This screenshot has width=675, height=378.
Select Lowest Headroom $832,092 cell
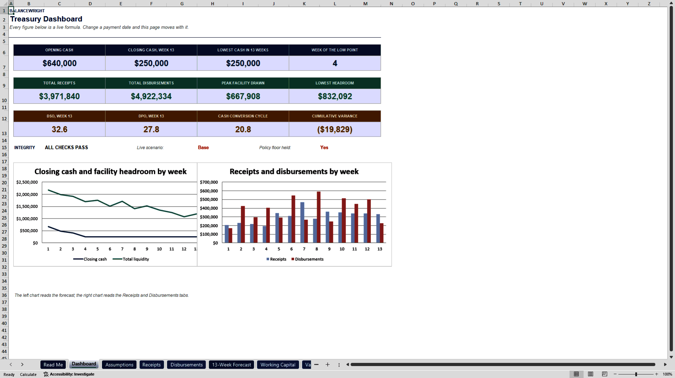click(x=335, y=96)
